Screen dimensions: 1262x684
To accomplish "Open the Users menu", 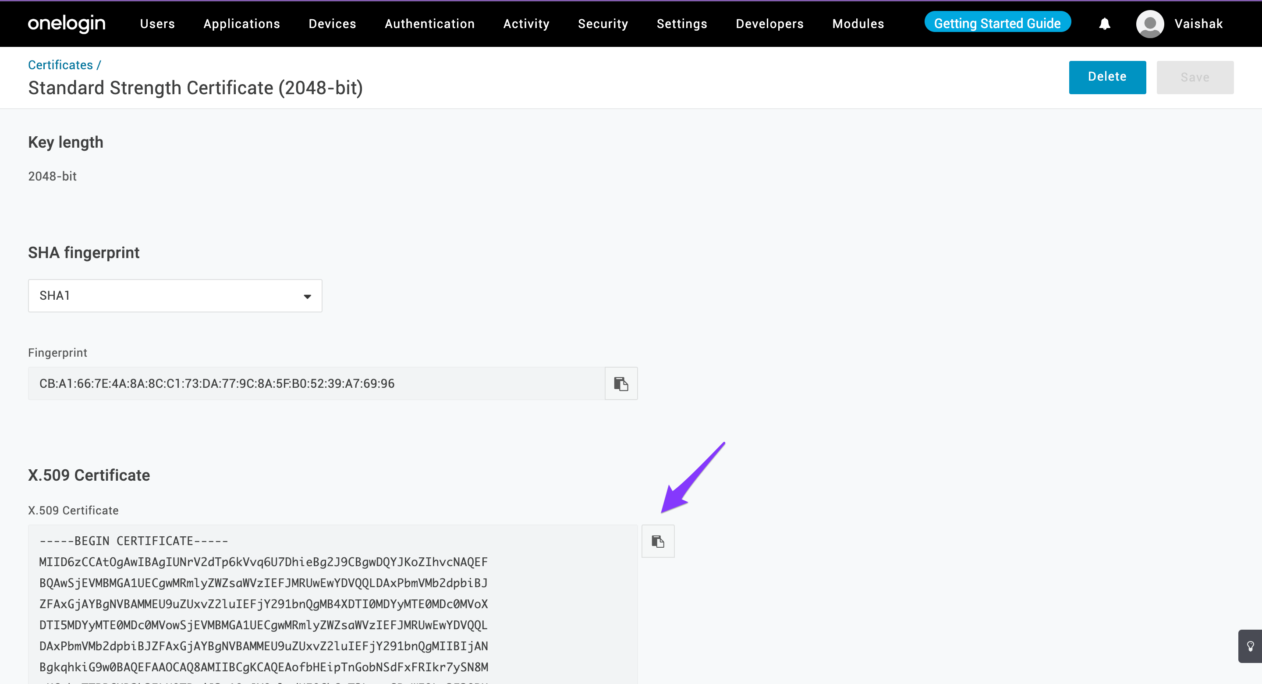I will click(157, 24).
